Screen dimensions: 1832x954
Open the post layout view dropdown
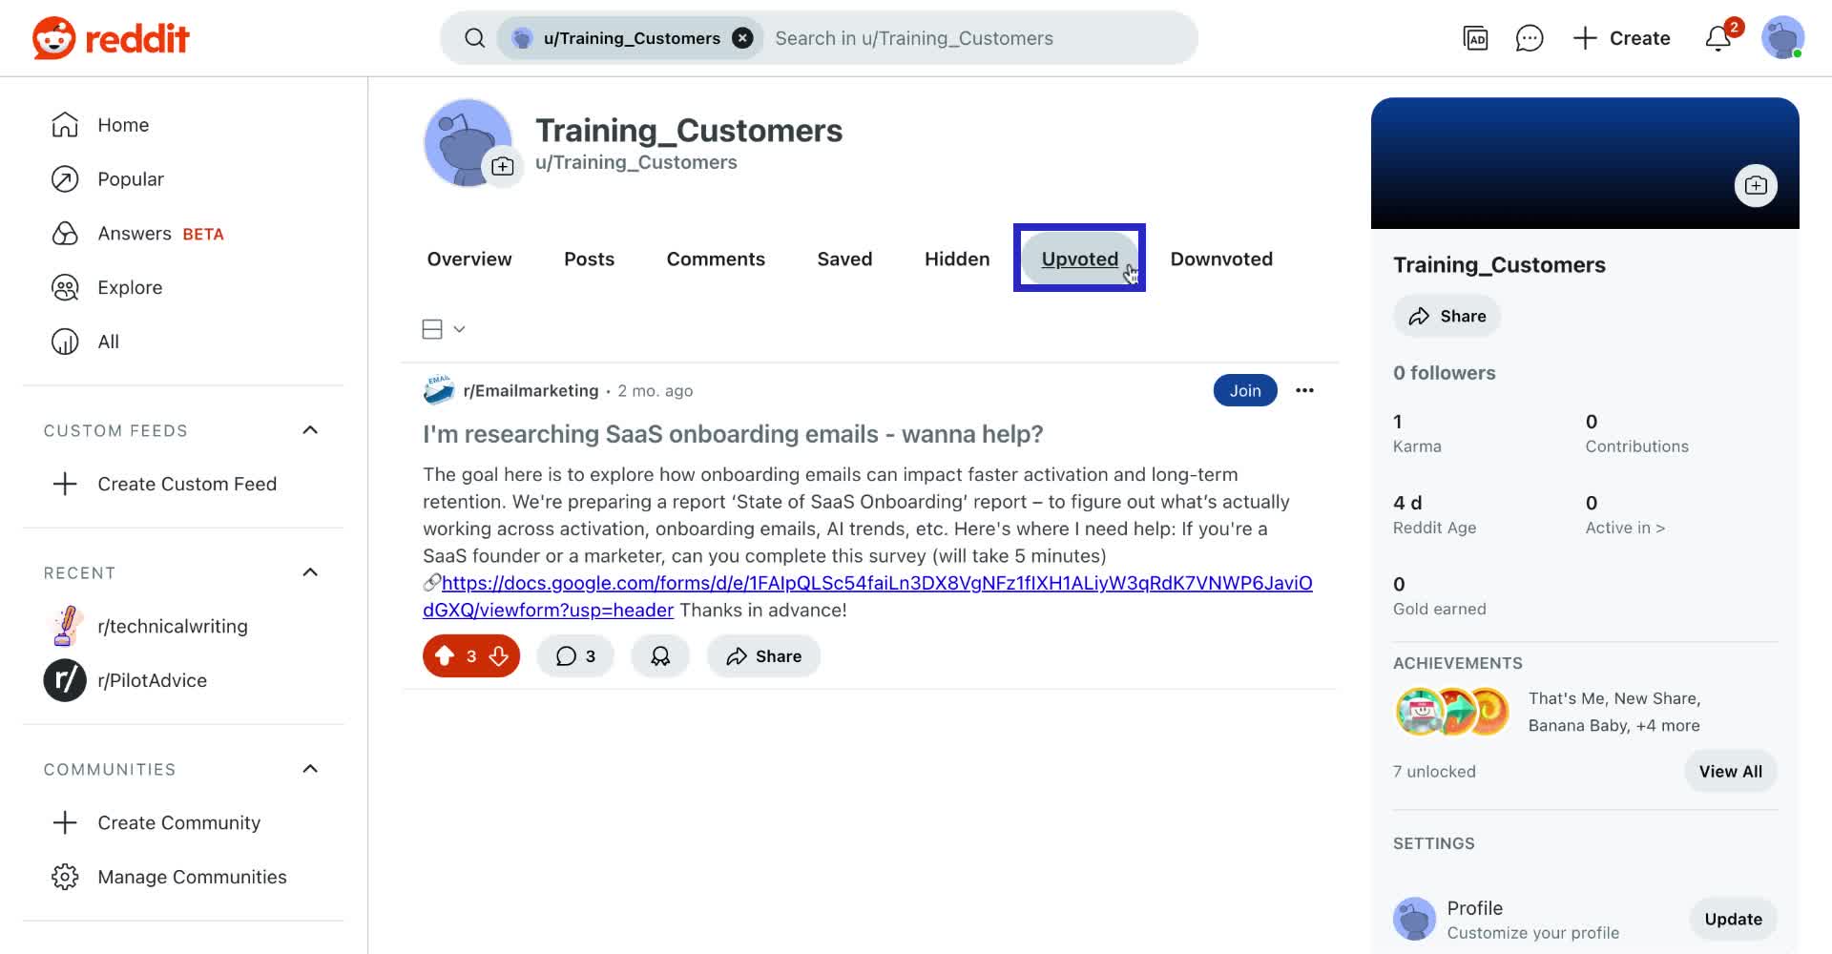(x=442, y=328)
